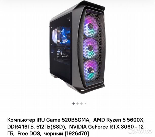Click the Avito watermark logo

click(x=140, y=131)
